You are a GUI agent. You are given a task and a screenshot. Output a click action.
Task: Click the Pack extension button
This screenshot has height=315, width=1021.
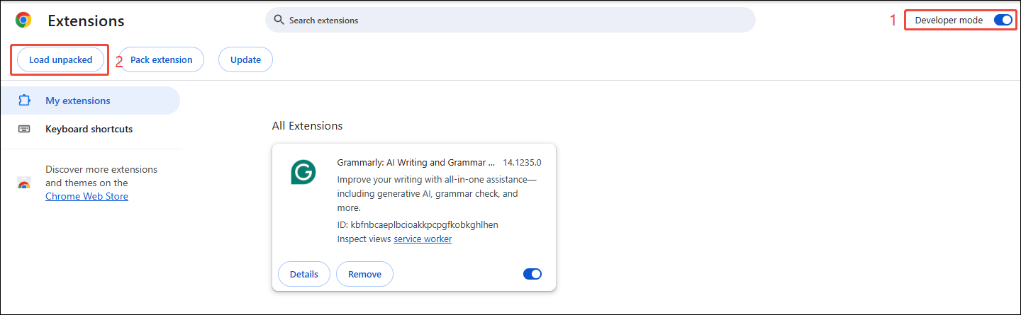click(161, 59)
